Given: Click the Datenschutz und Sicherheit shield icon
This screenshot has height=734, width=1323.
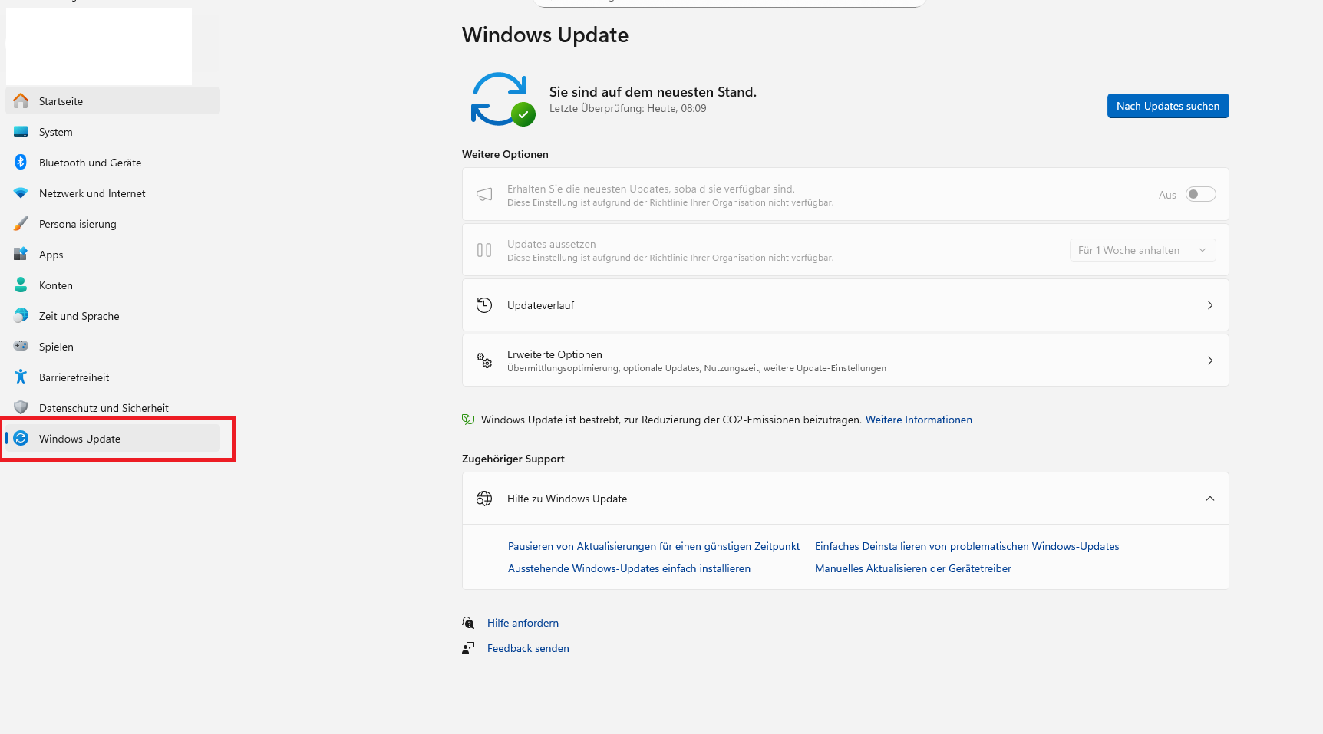Looking at the screenshot, I should pos(21,408).
